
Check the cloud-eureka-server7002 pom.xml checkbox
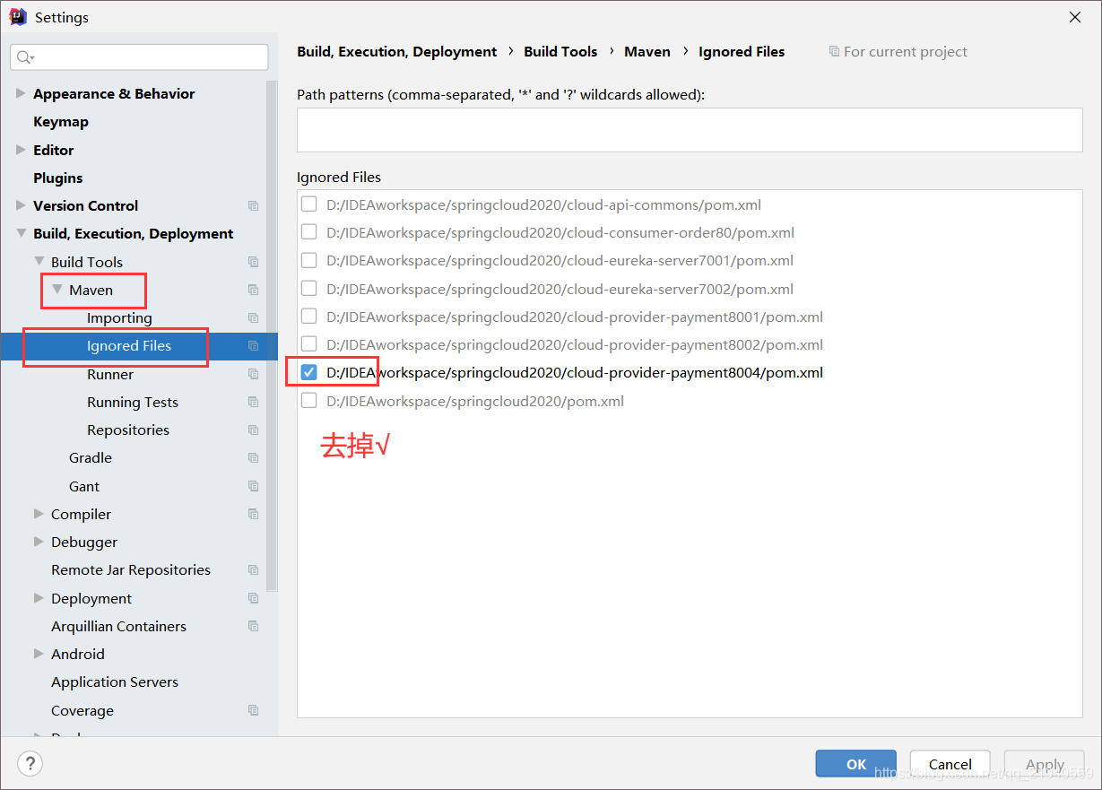(x=308, y=289)
